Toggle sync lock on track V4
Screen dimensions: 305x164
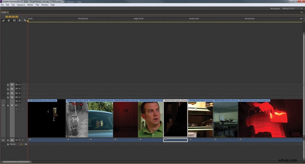point(16,89)
